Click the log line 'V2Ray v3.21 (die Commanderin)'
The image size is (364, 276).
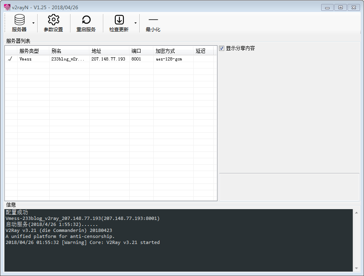click(59, 230)
